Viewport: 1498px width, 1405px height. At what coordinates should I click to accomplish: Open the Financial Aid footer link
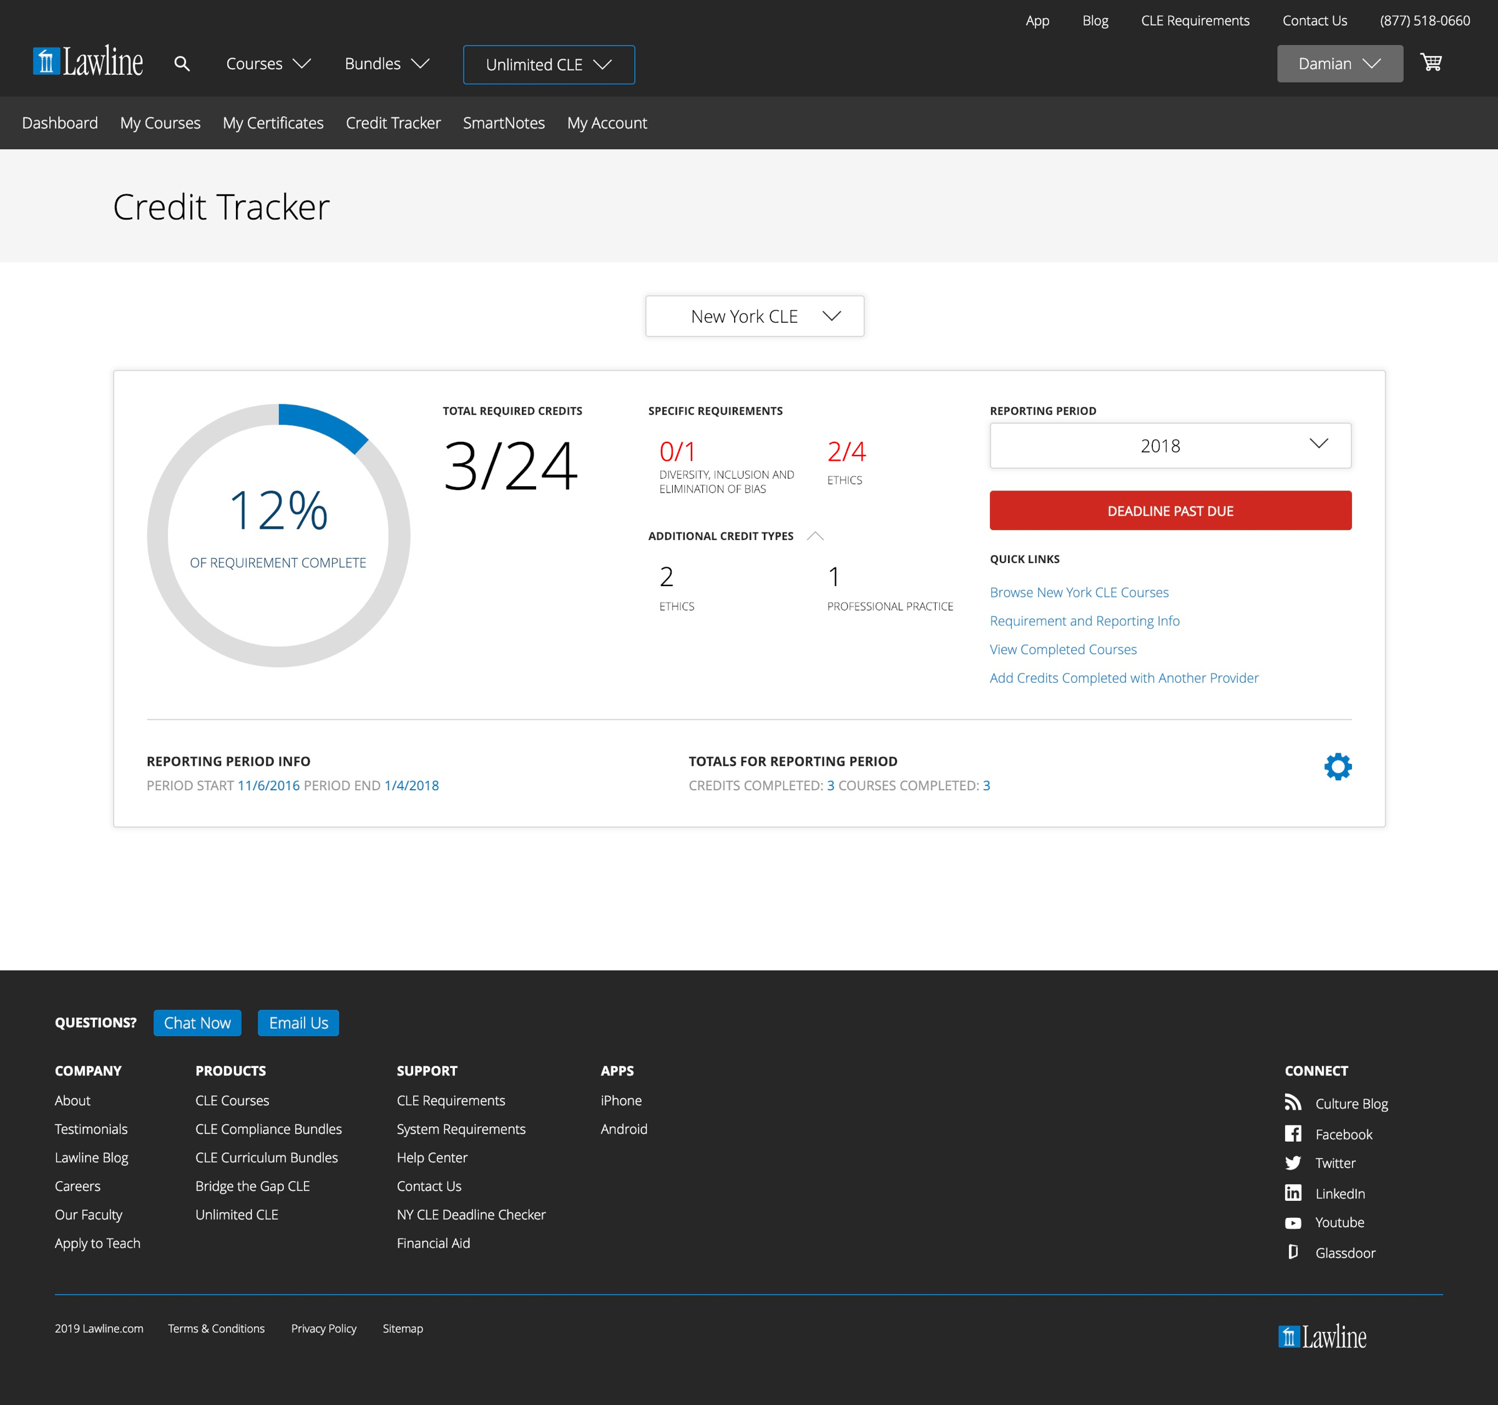(433, 1243)
